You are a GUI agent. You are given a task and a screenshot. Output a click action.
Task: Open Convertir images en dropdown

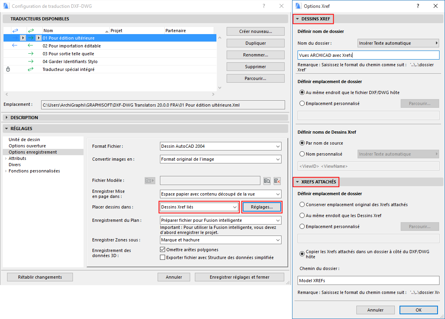(x=221, y=159)
